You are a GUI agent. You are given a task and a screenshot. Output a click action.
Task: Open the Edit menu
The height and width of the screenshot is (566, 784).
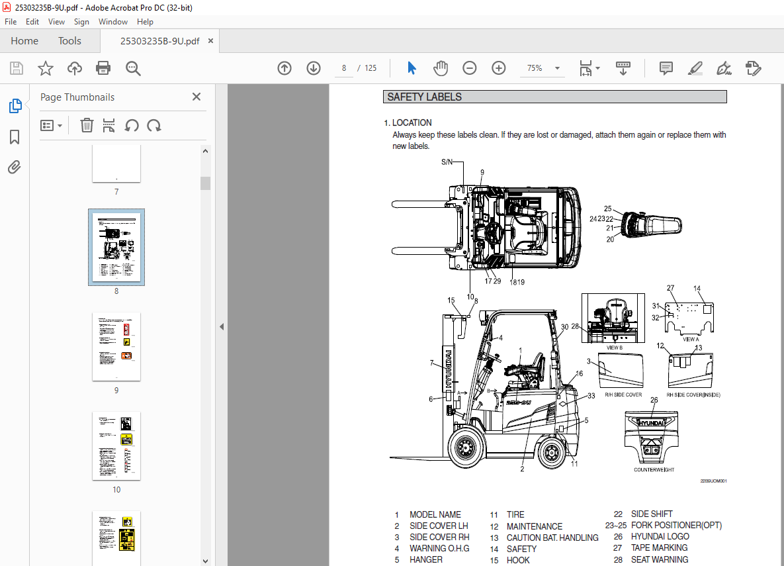[32, 22]
